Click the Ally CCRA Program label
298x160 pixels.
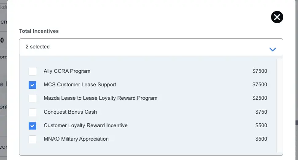(67, 71)
